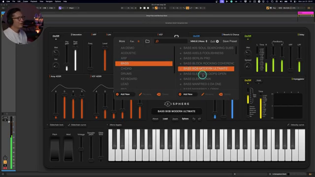Open Wi-Fi status in menu bar
Image resolution: width=315 pixels, height=177 pixels.
click(291, 1)
